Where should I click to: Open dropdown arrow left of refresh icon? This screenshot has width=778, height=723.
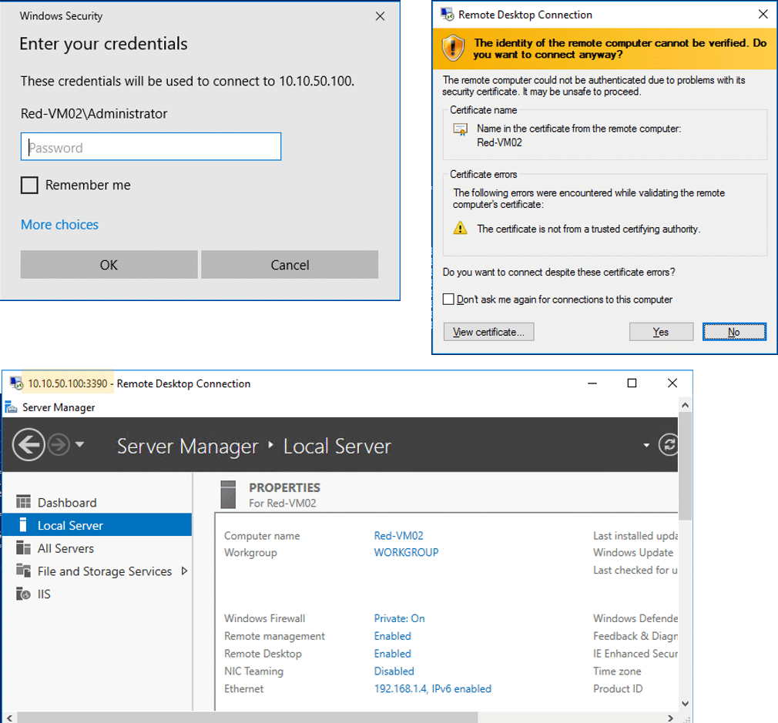click(x=646, y=445)
